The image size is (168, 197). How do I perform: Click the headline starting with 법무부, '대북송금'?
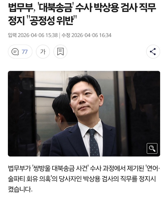point(82,14)
